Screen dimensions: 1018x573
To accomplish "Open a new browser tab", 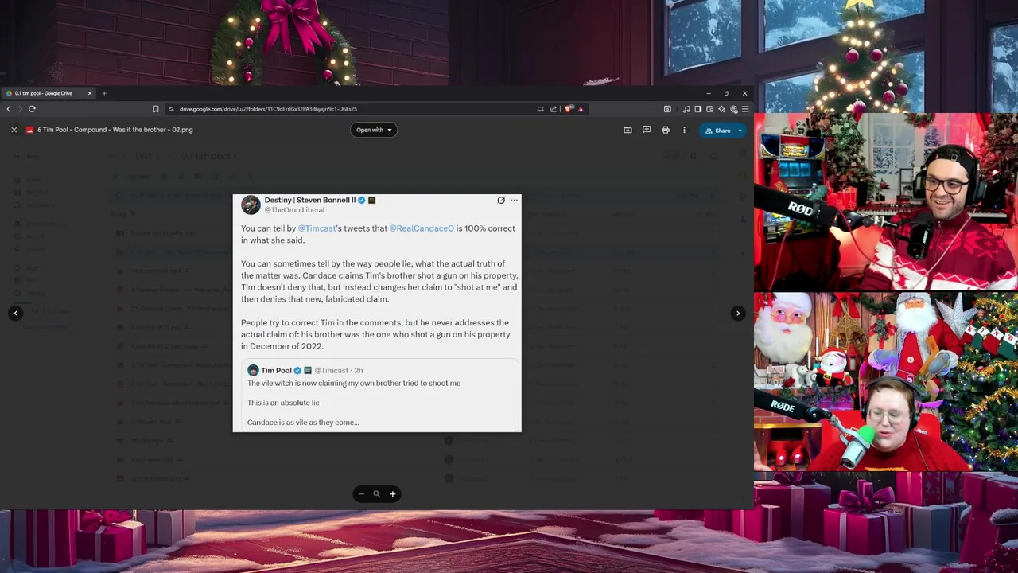I will coord(104,93).
